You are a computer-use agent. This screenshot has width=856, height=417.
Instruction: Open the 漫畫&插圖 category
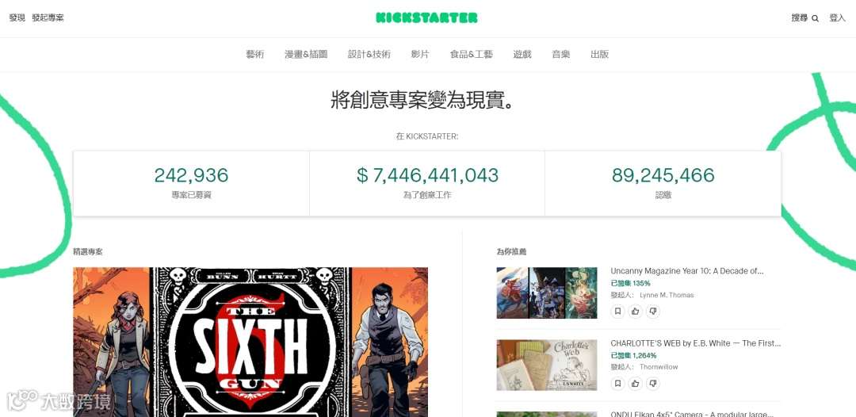pos(306,54)
